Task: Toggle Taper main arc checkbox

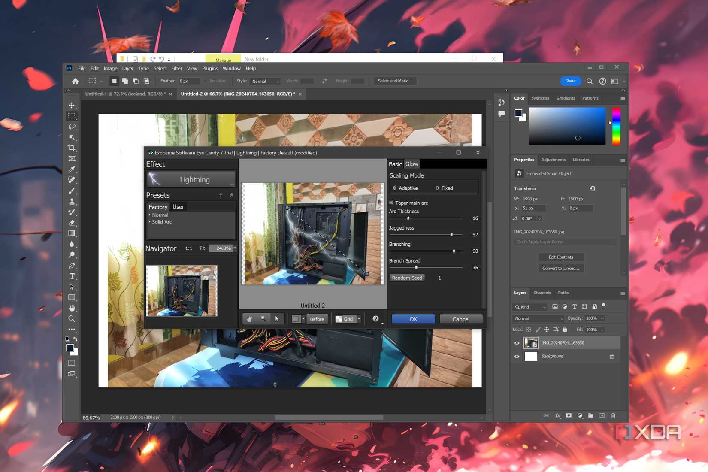Action: point(391,203)
